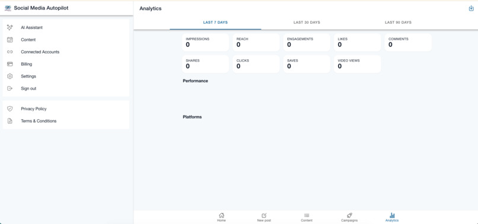478x224 pixels.
Task: Open Connected Accounts in the sidebar
Action: pyautogui.click(x=66, y=52)
